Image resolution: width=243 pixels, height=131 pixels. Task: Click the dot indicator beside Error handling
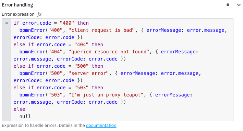[x=228, y=5]
